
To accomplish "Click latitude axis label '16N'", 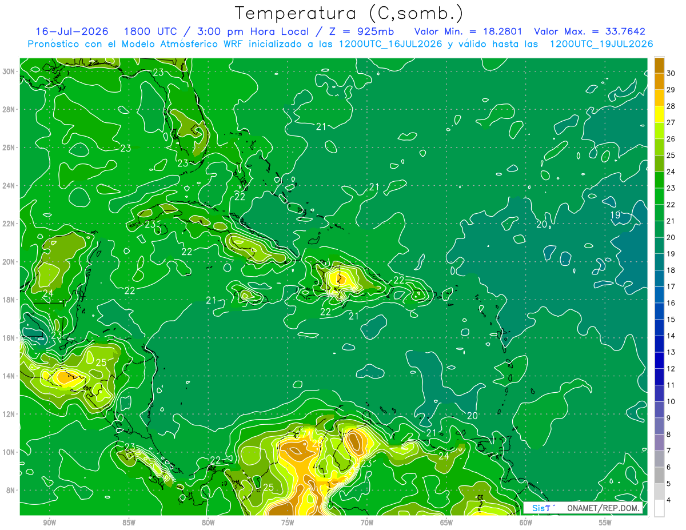I will coord(9,338).
